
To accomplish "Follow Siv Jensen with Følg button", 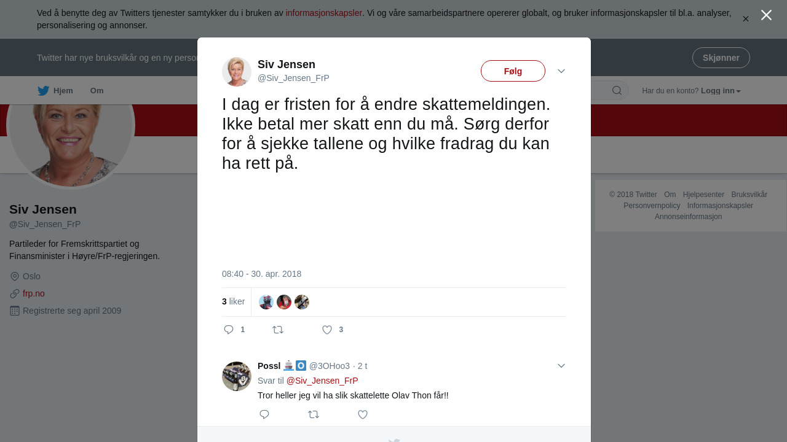I will [513, 71].
